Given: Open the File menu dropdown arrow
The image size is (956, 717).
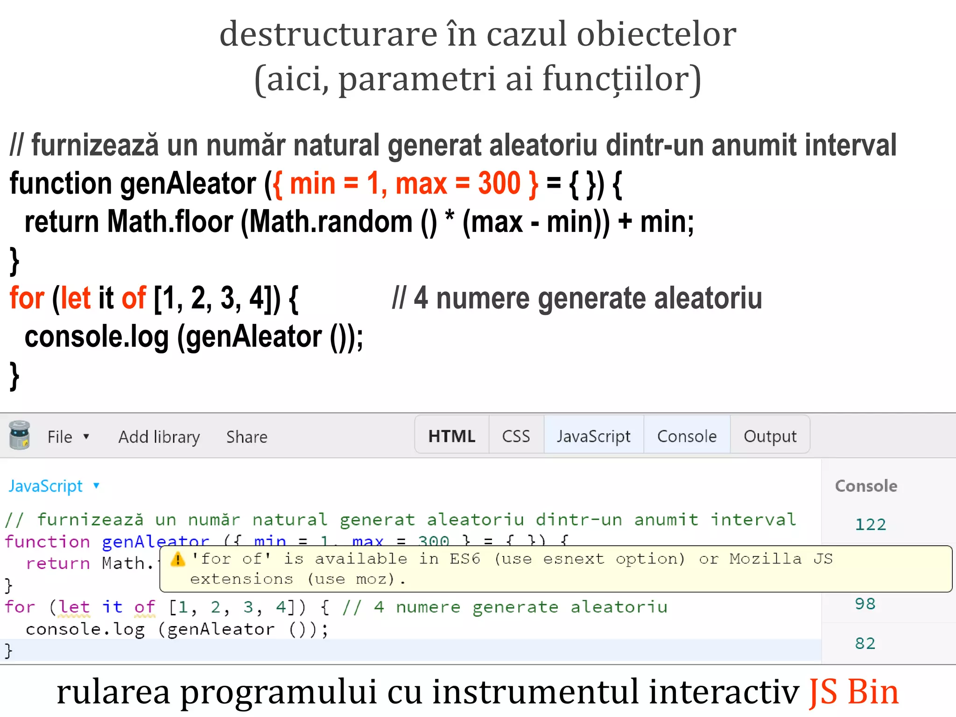Looking at the screenshot, I should 86,436.
